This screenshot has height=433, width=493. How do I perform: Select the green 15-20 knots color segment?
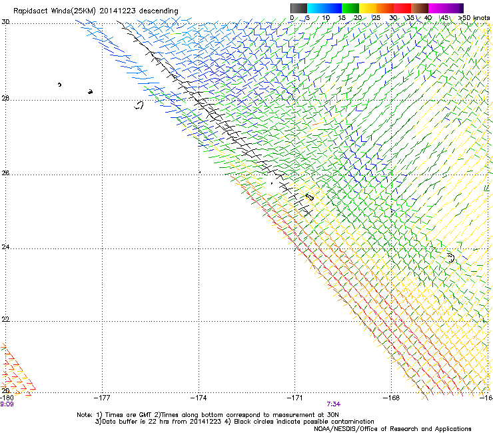point(350,8)
